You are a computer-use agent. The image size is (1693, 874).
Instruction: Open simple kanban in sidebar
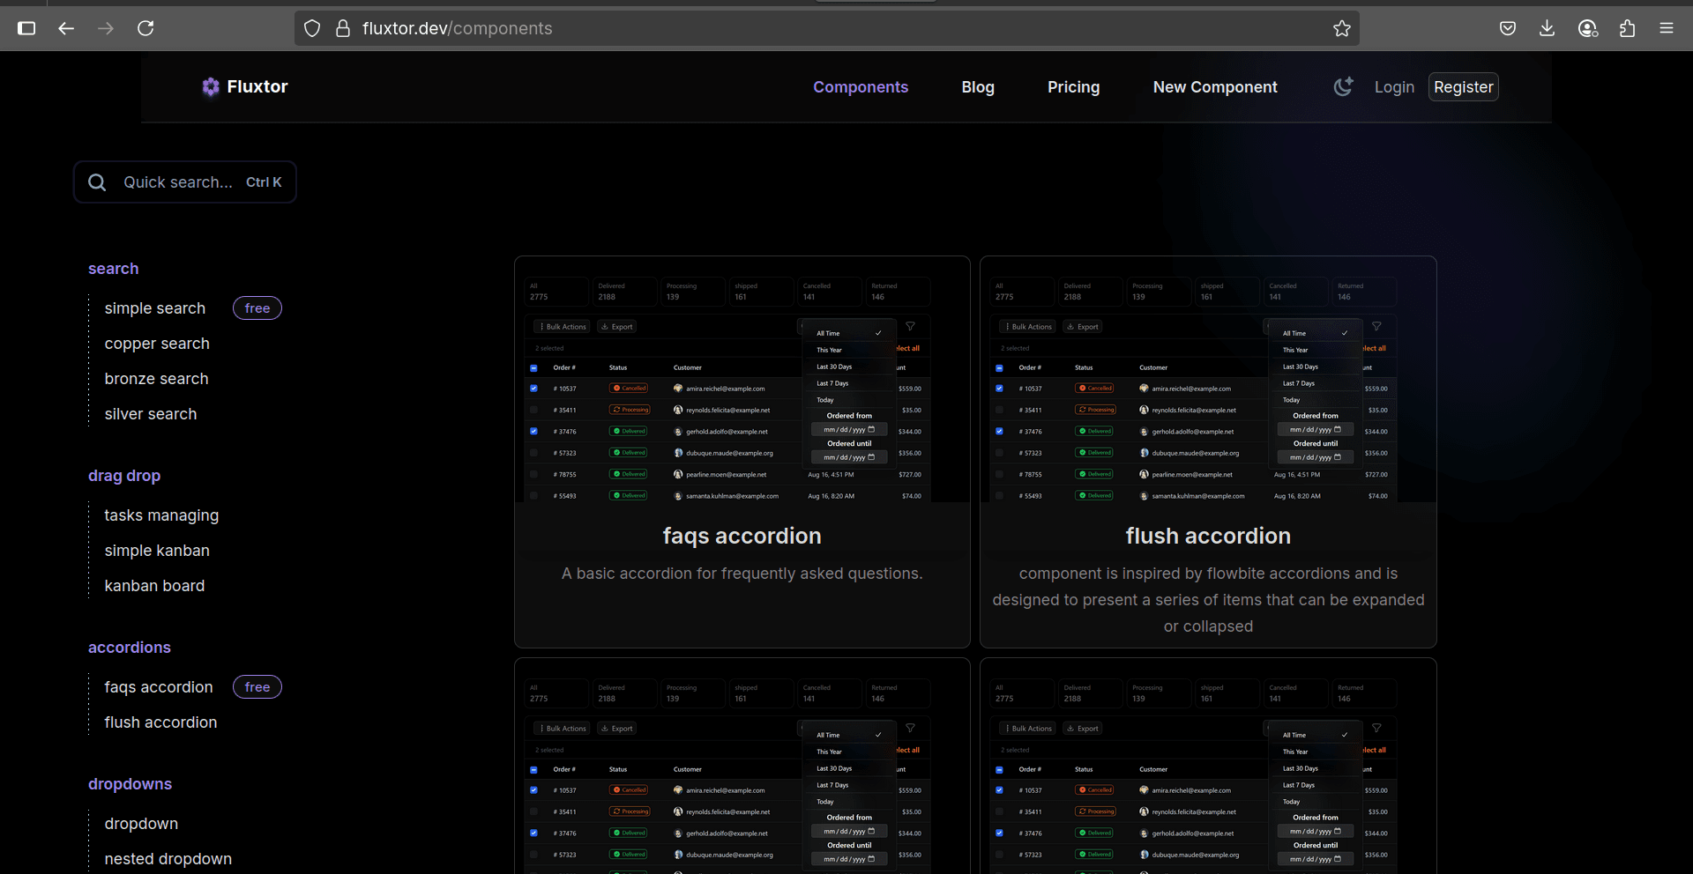click(x=157, y=551)
